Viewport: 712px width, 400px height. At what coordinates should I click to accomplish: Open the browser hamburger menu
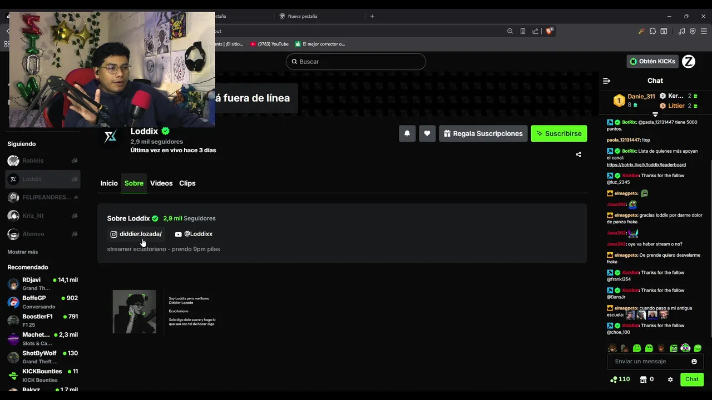click(704, 31)
